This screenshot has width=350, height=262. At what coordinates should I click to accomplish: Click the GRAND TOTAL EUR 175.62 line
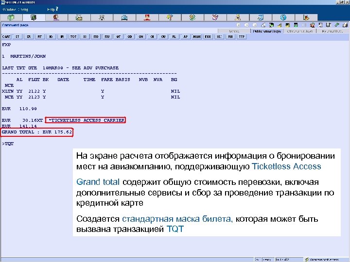(37, 132)
